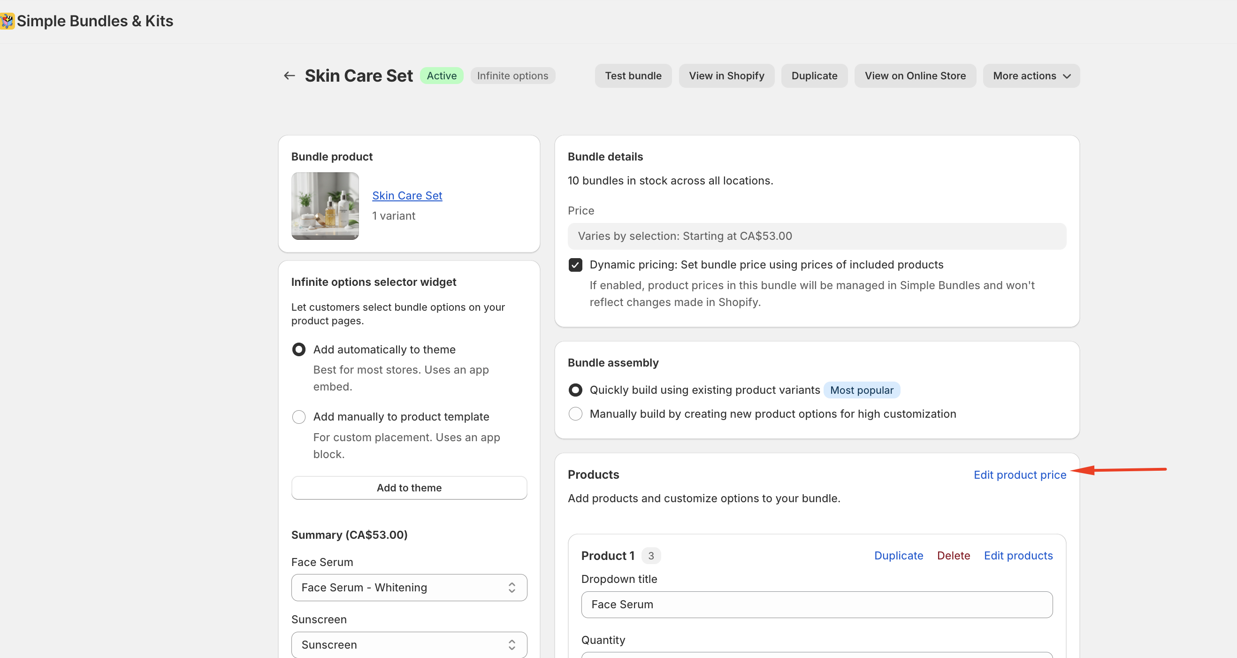Select Manually build by creating new product options
The height and width of the screenshot is (658, 1237).
point(575,414)
